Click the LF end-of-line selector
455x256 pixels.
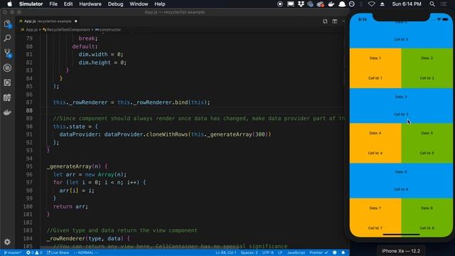pyautogui.click(x=280, y=253)
